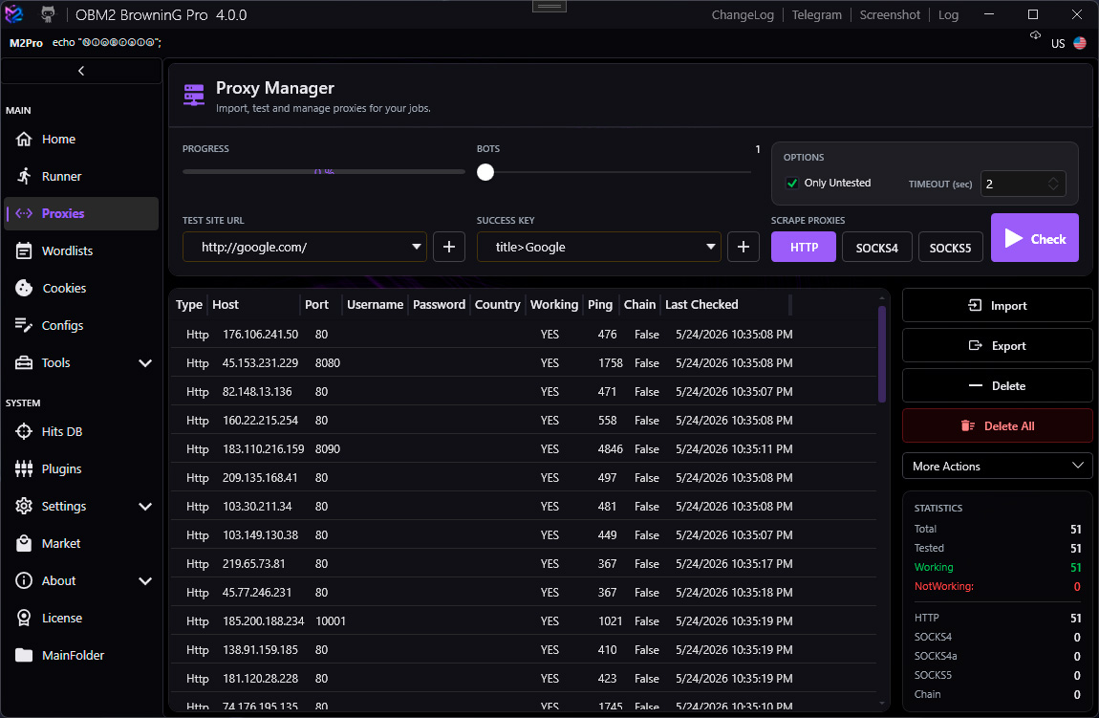Click the Import button
Screen dimensions: 1099x718
[997, 306]
